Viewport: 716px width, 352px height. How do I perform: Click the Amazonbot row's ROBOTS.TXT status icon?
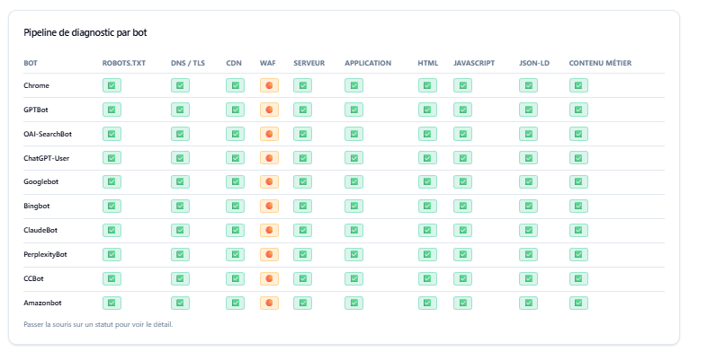112,303
